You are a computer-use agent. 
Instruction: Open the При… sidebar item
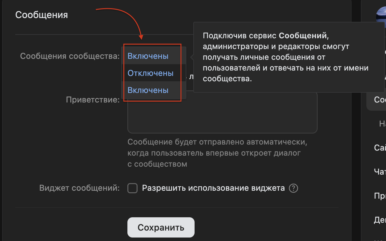pos(380,196)
